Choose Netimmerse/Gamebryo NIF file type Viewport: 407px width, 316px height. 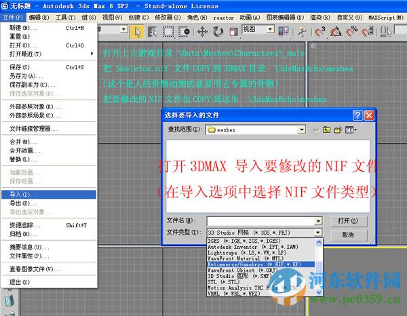point(261,264)
